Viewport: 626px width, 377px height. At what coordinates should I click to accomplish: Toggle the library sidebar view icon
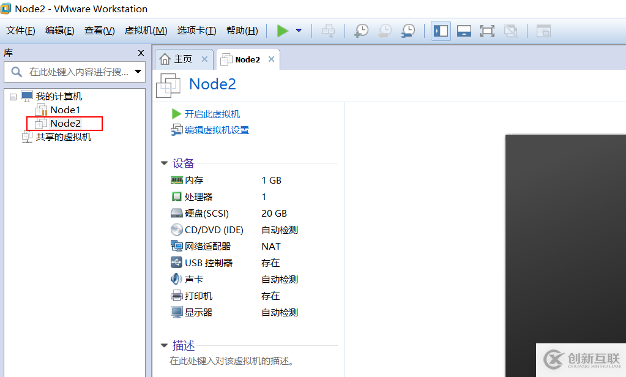(441, 31)
